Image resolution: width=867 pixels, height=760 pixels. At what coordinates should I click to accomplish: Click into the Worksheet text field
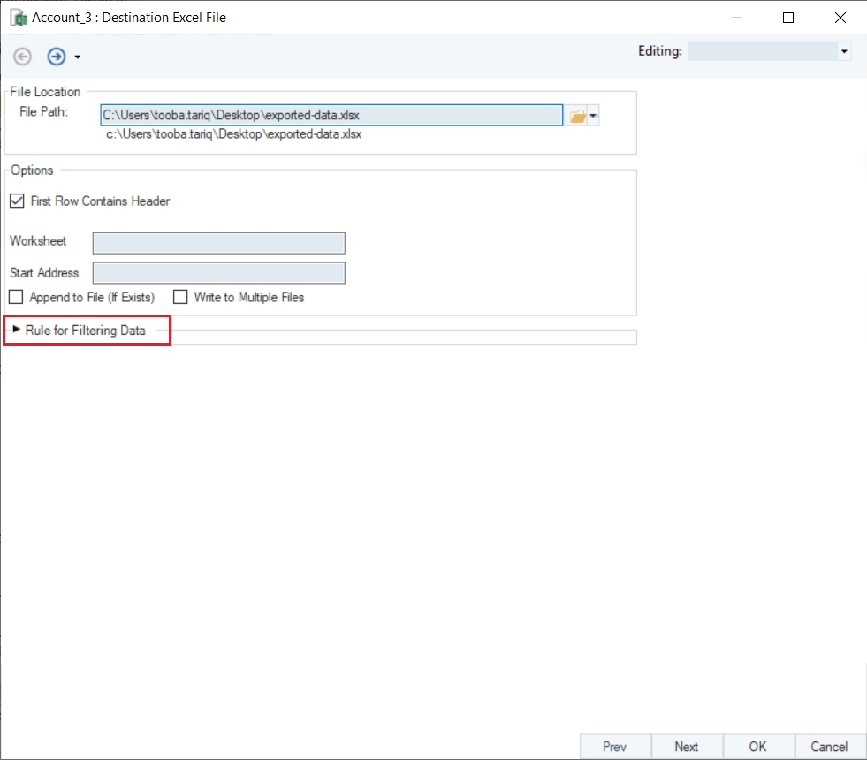pyautogui.click(x=218, y=243)
